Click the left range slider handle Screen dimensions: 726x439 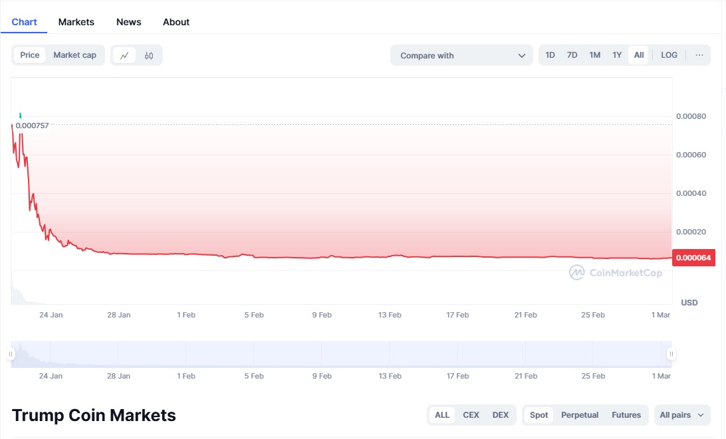11,354
